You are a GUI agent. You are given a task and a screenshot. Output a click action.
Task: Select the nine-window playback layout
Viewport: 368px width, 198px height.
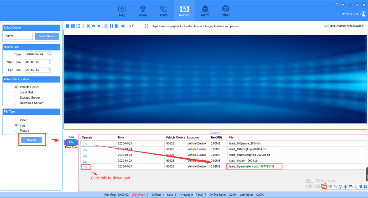[78, 26]
